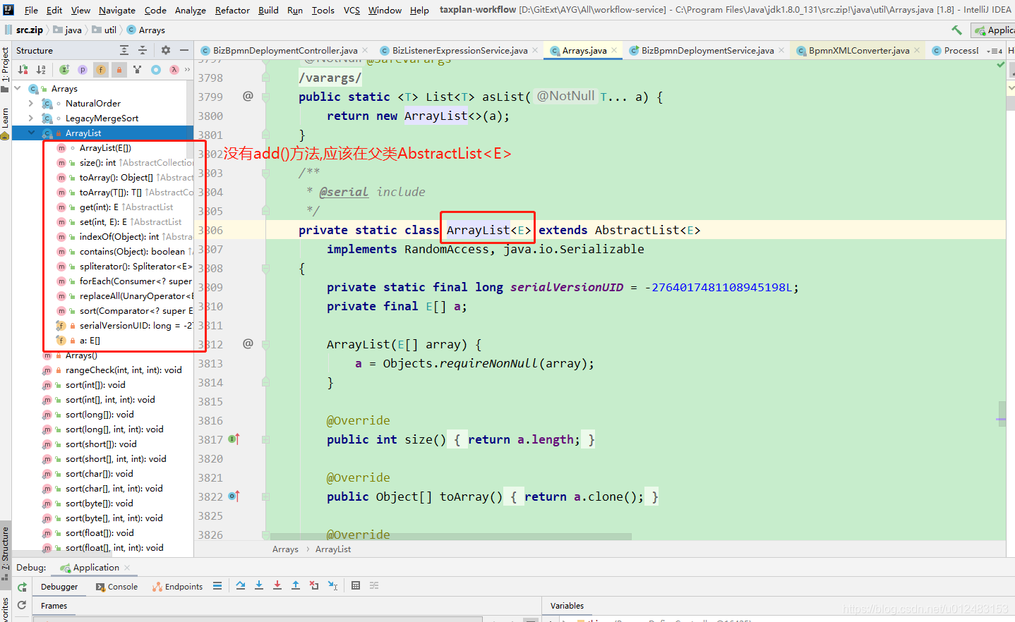Click the Evaluate Expression calculator icon

[355, 586]
